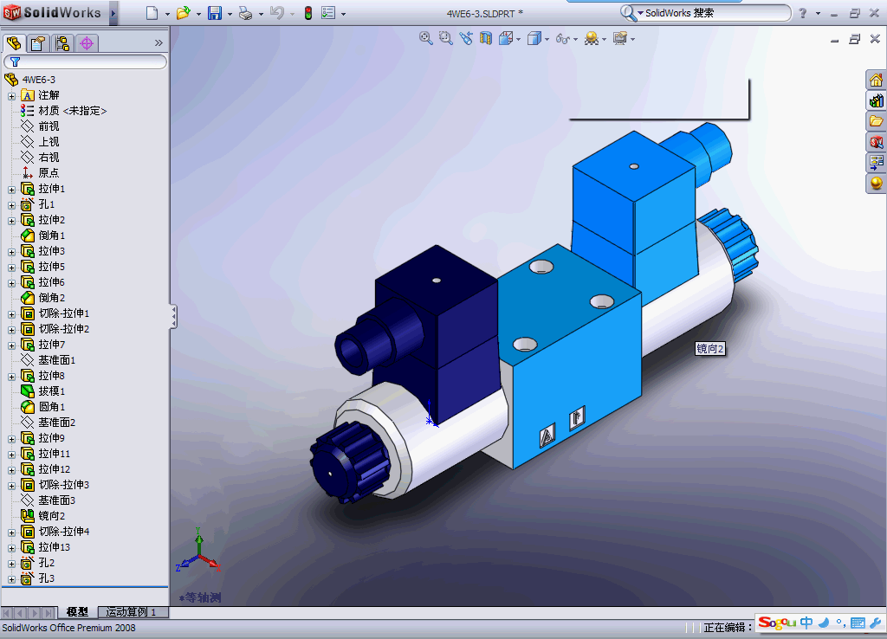Open the View Palette task pane icon

[876, 162]
